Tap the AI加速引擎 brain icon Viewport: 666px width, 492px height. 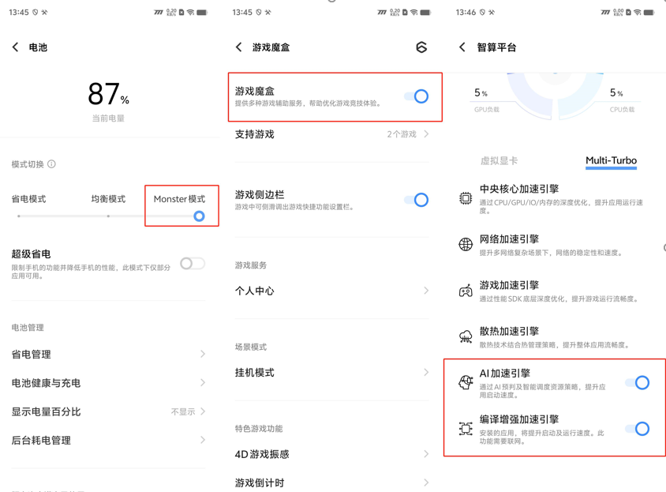(466, 382)
